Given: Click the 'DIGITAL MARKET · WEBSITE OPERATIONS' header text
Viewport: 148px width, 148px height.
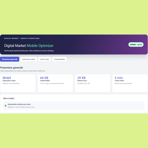Looking at the screenshot, I should pyautogui.click(x=22, y=38).
